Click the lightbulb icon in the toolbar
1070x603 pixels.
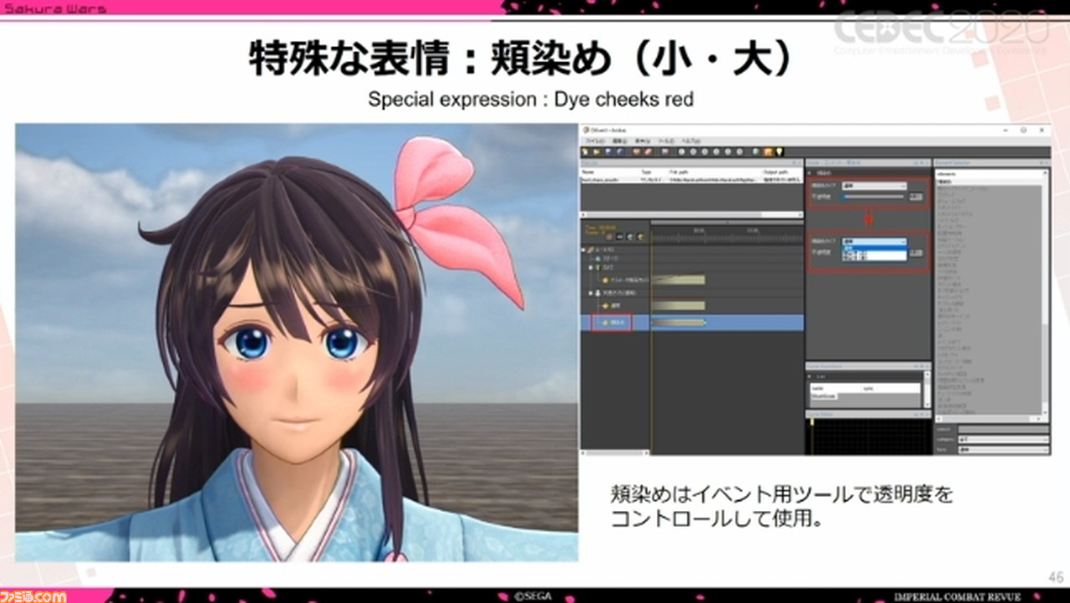tap(779, 152)
